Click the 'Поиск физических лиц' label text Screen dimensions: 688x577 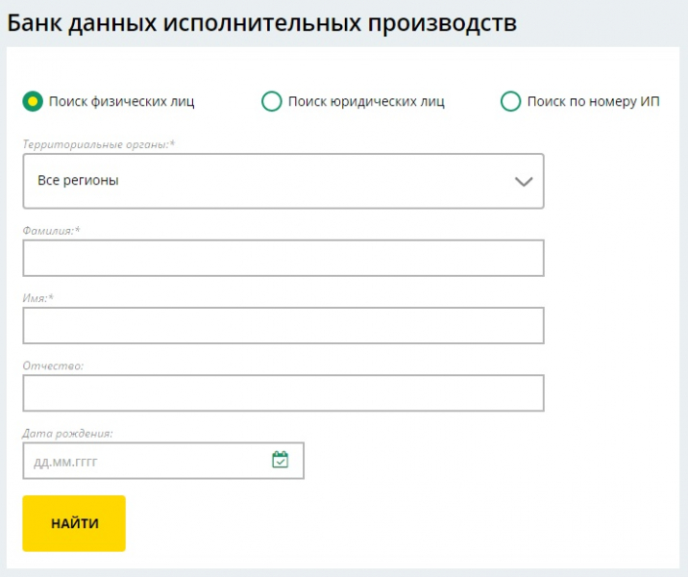[x=122, y=101]
